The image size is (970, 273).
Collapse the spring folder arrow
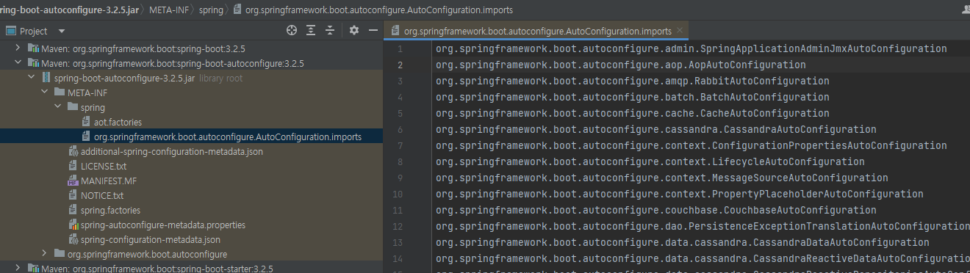click(57, 107)
